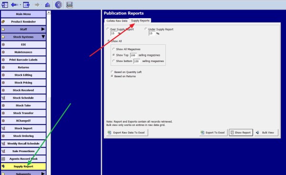Click the Show Top count field
The height and width of the screenshot is (175, 286).
133,55
